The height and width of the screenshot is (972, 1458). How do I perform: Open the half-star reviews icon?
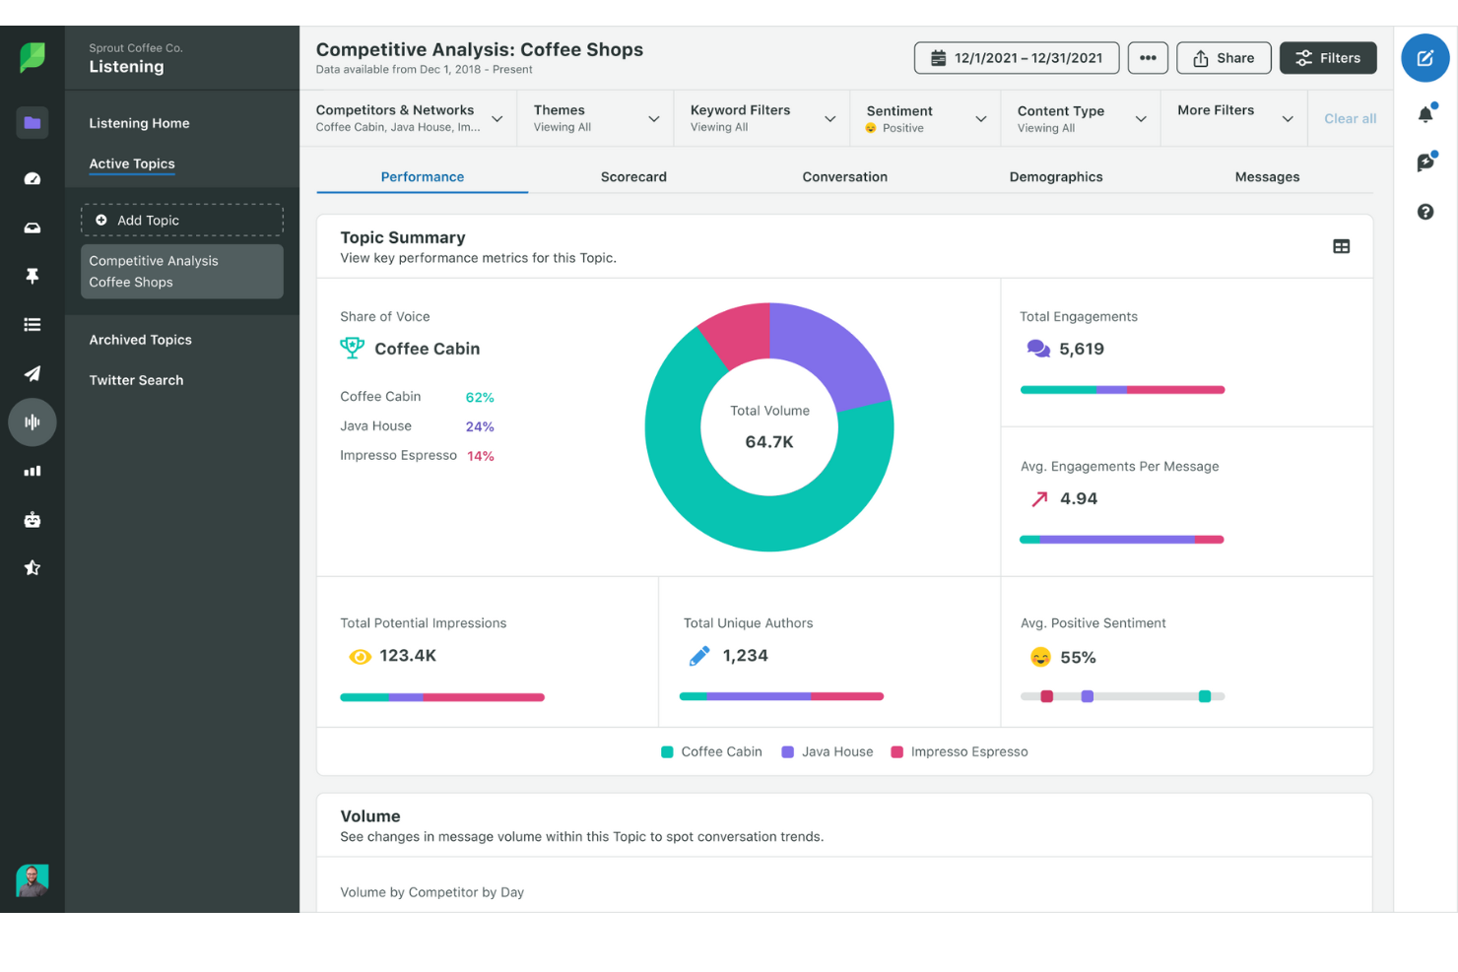click(33, 567)
